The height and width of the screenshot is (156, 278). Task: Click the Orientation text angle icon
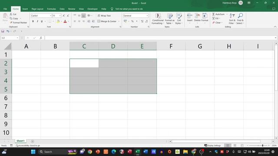(x=89, y=16)
